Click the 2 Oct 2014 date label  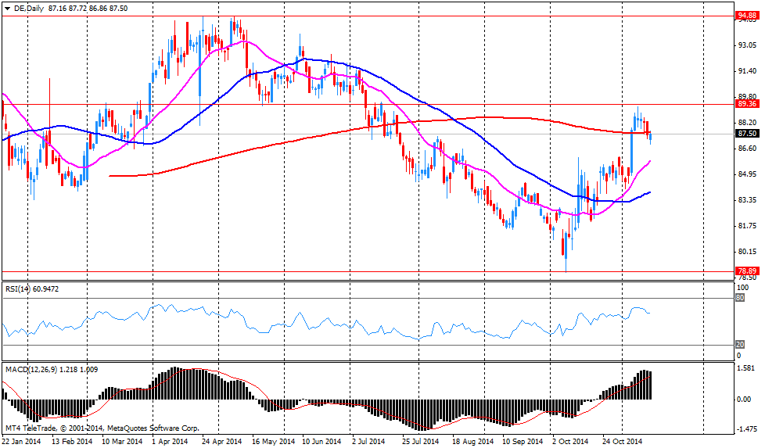570,442
